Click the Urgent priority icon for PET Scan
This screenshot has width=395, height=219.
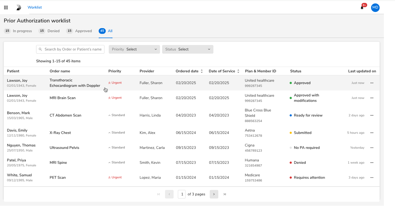click(x=110, y=177)
